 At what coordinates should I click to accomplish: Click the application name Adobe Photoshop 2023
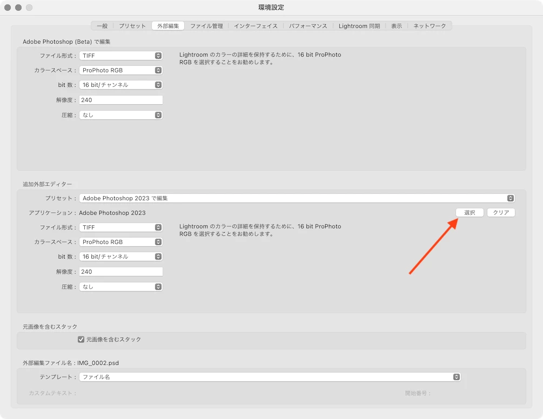(x=112, y=213)
